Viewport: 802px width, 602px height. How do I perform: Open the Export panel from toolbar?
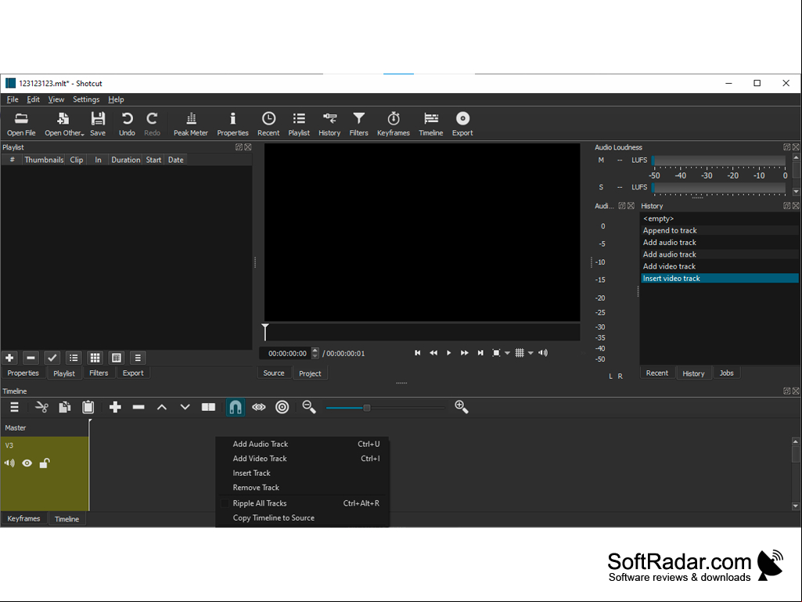coord(462,124)
